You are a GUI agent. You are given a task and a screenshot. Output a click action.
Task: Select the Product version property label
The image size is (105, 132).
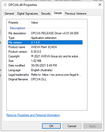pos(18,52)
